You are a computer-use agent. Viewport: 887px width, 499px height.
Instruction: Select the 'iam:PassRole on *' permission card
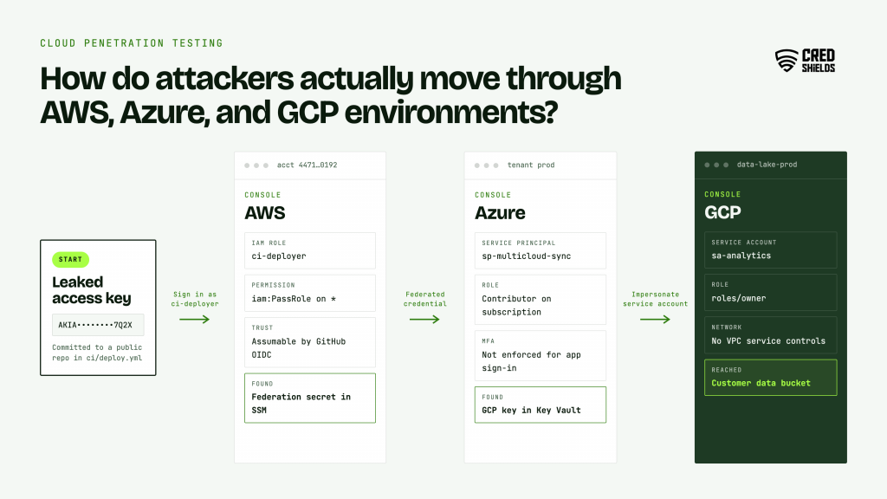tap(310, 293)
